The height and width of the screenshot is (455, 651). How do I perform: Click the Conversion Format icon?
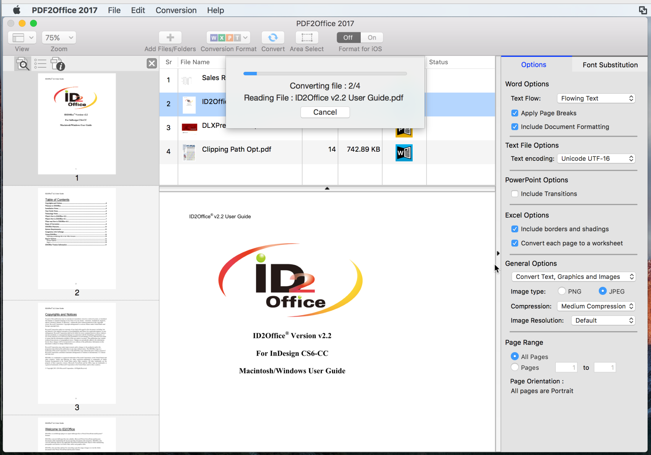tap(229, 38)
